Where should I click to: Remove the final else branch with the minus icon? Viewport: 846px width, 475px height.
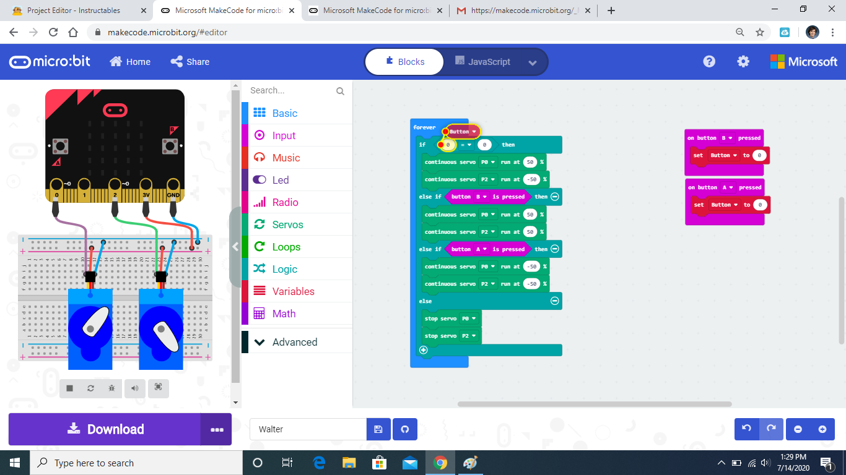[555, 301]
